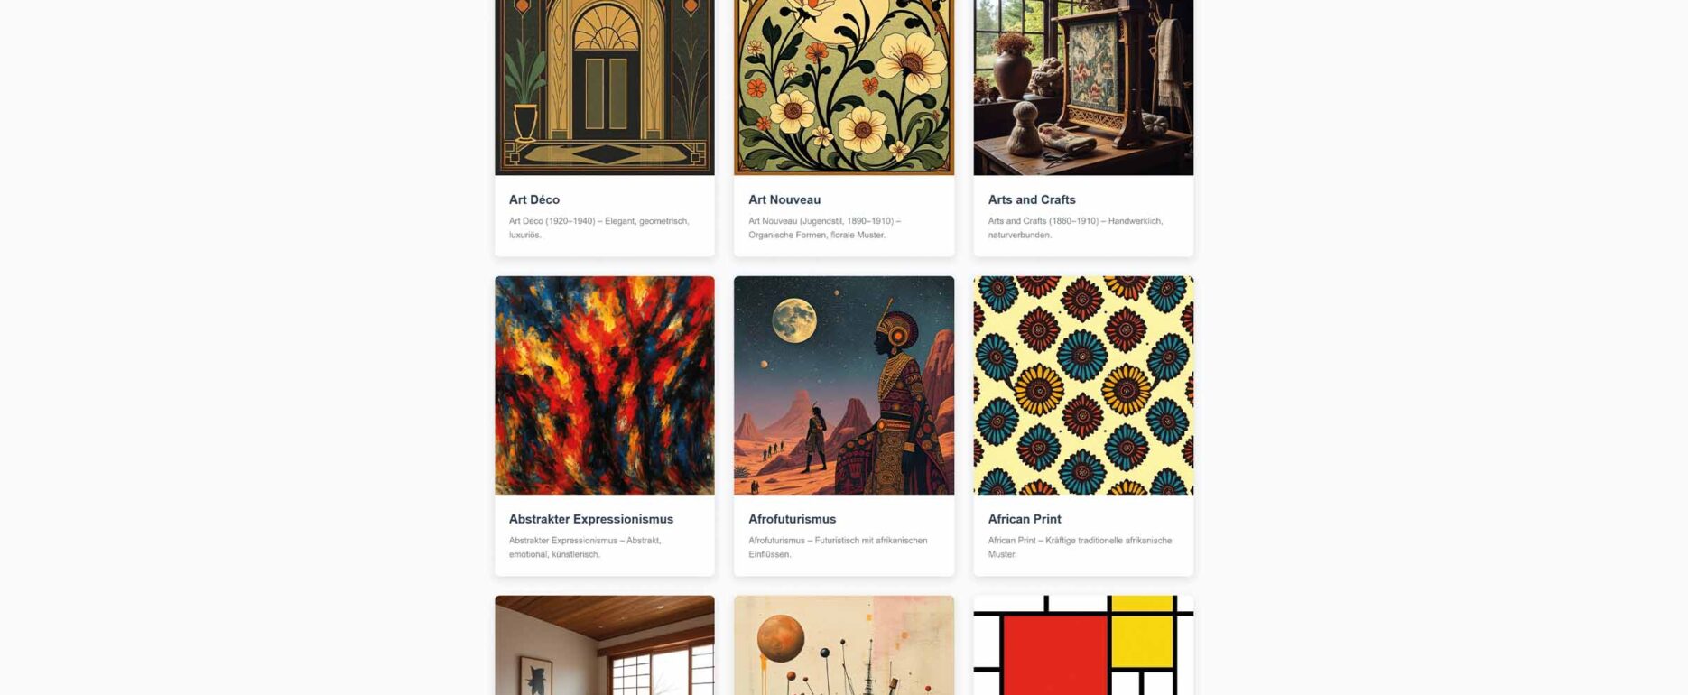Click the Art Deco (1920–1940) description text
Viewport: 1688px width, 695px height.
[599, 227]
